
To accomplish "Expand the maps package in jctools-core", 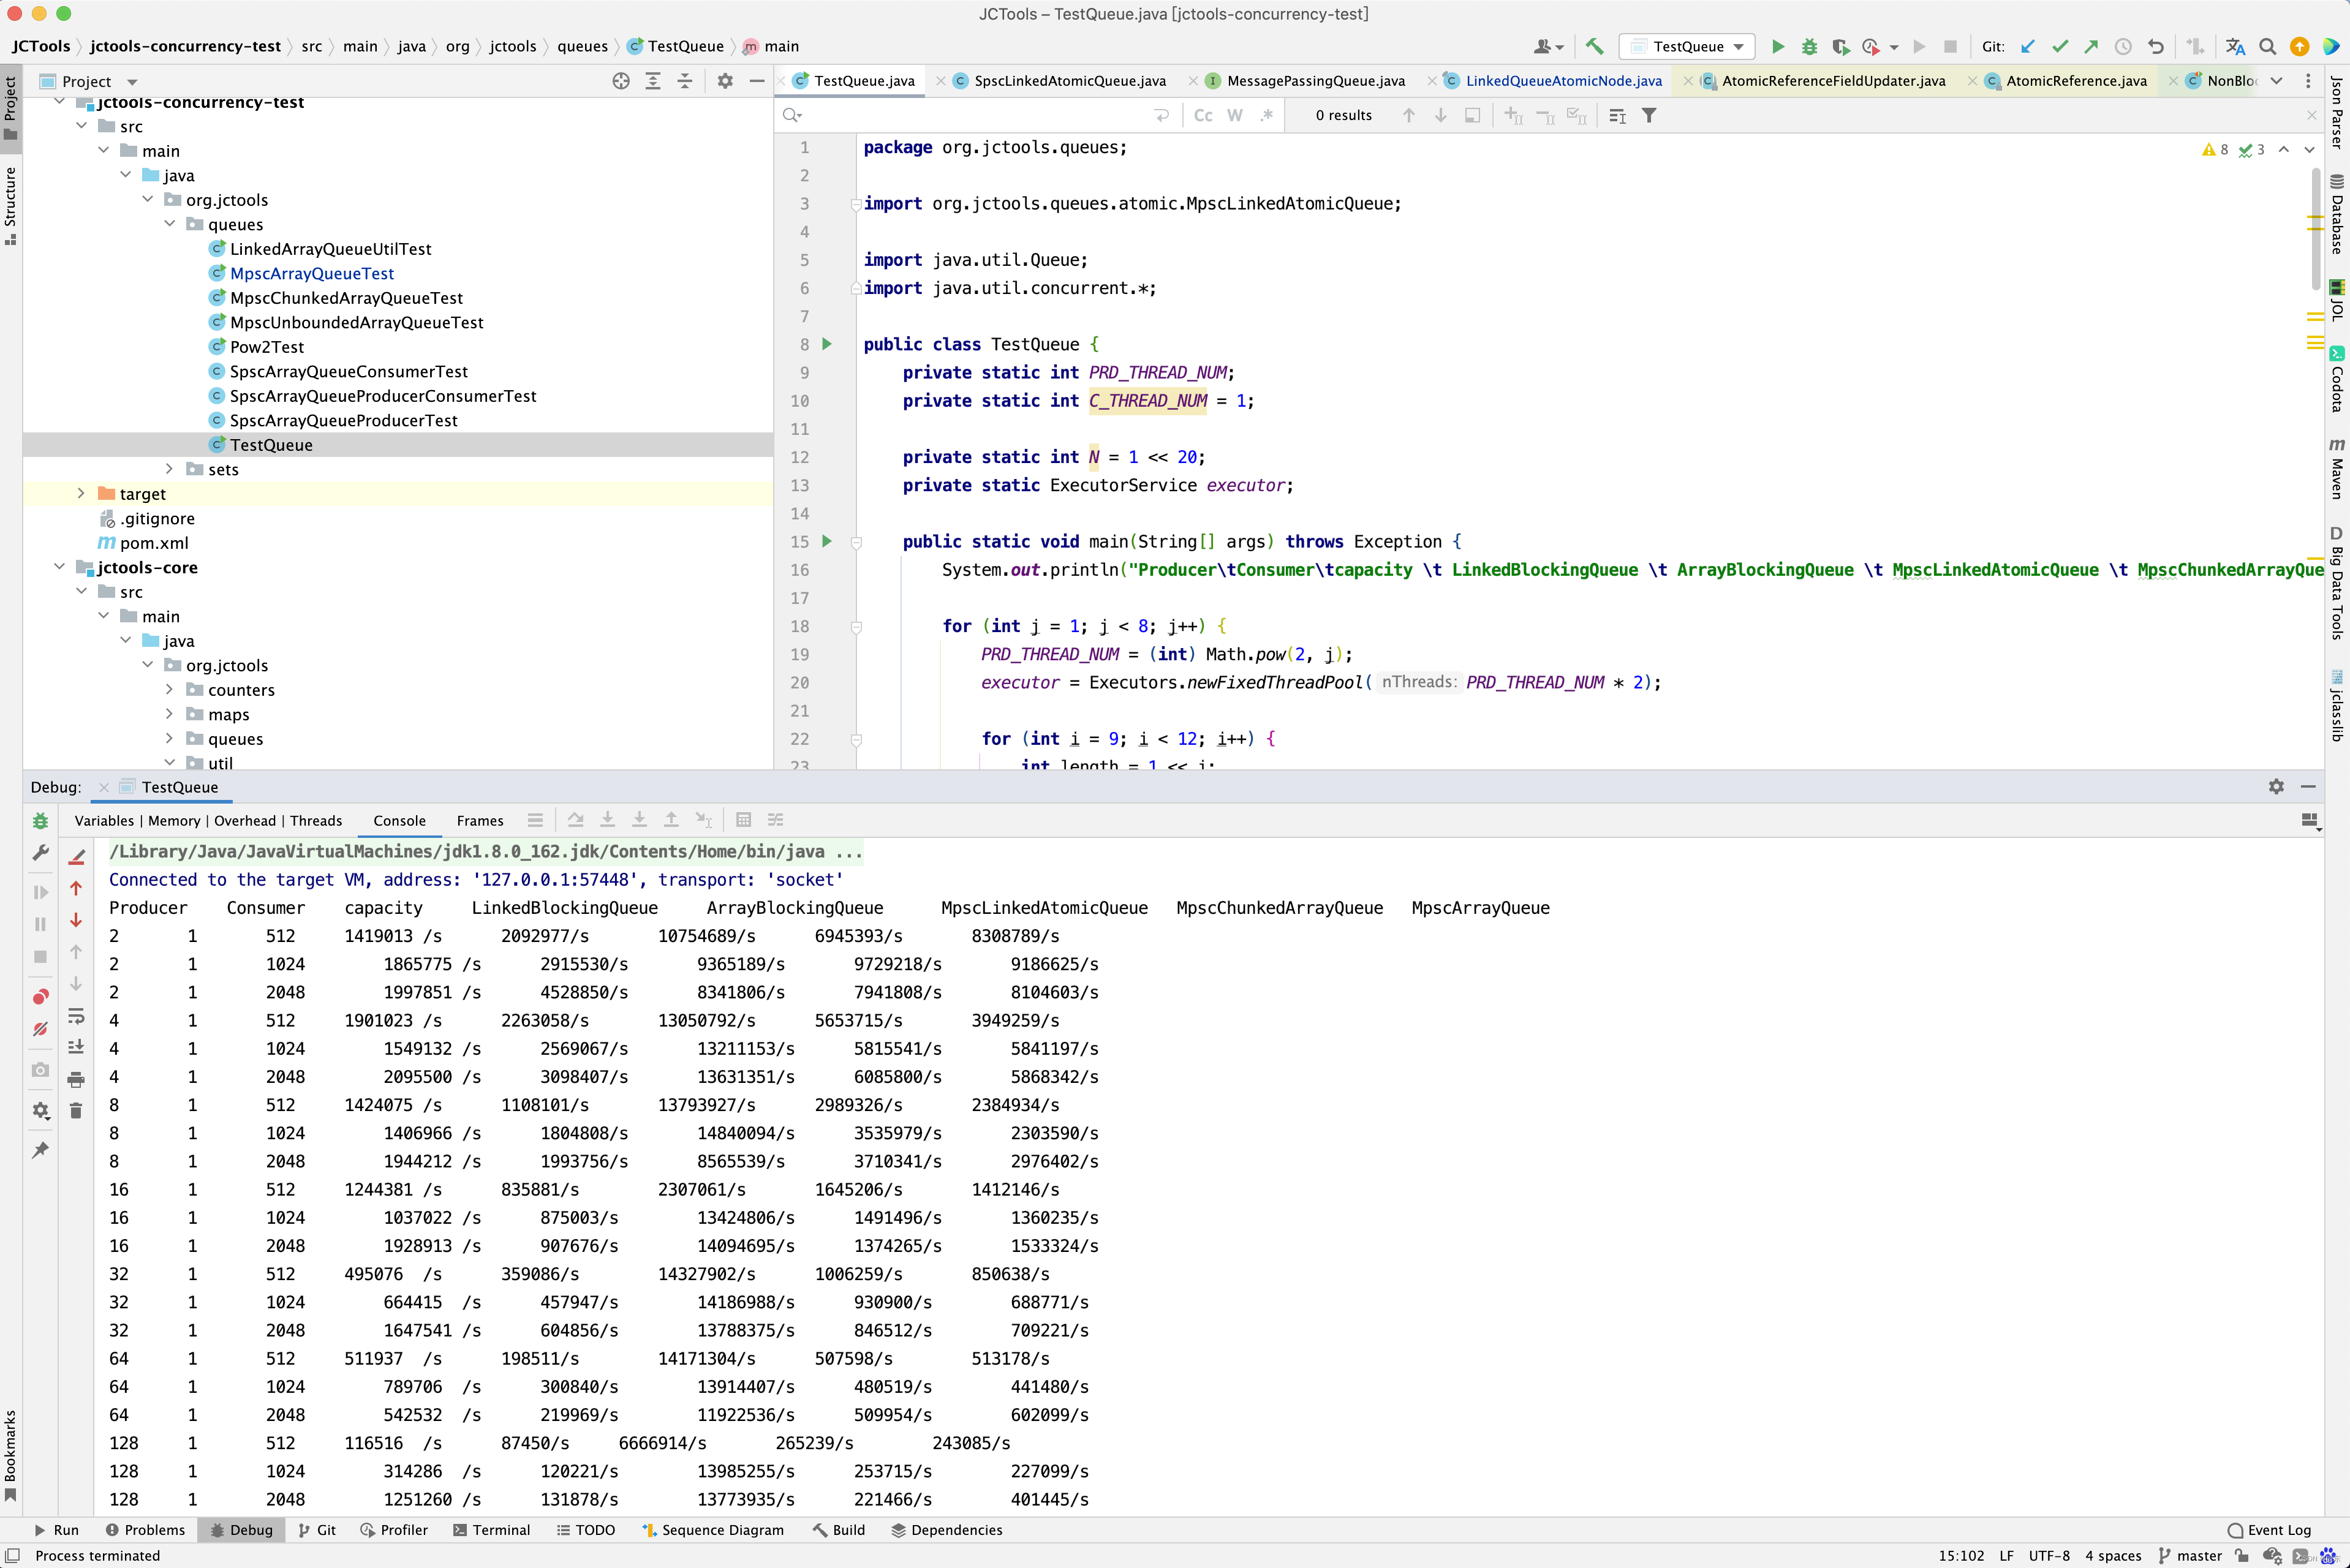I will pyautogui.click(x=169, y=713).
